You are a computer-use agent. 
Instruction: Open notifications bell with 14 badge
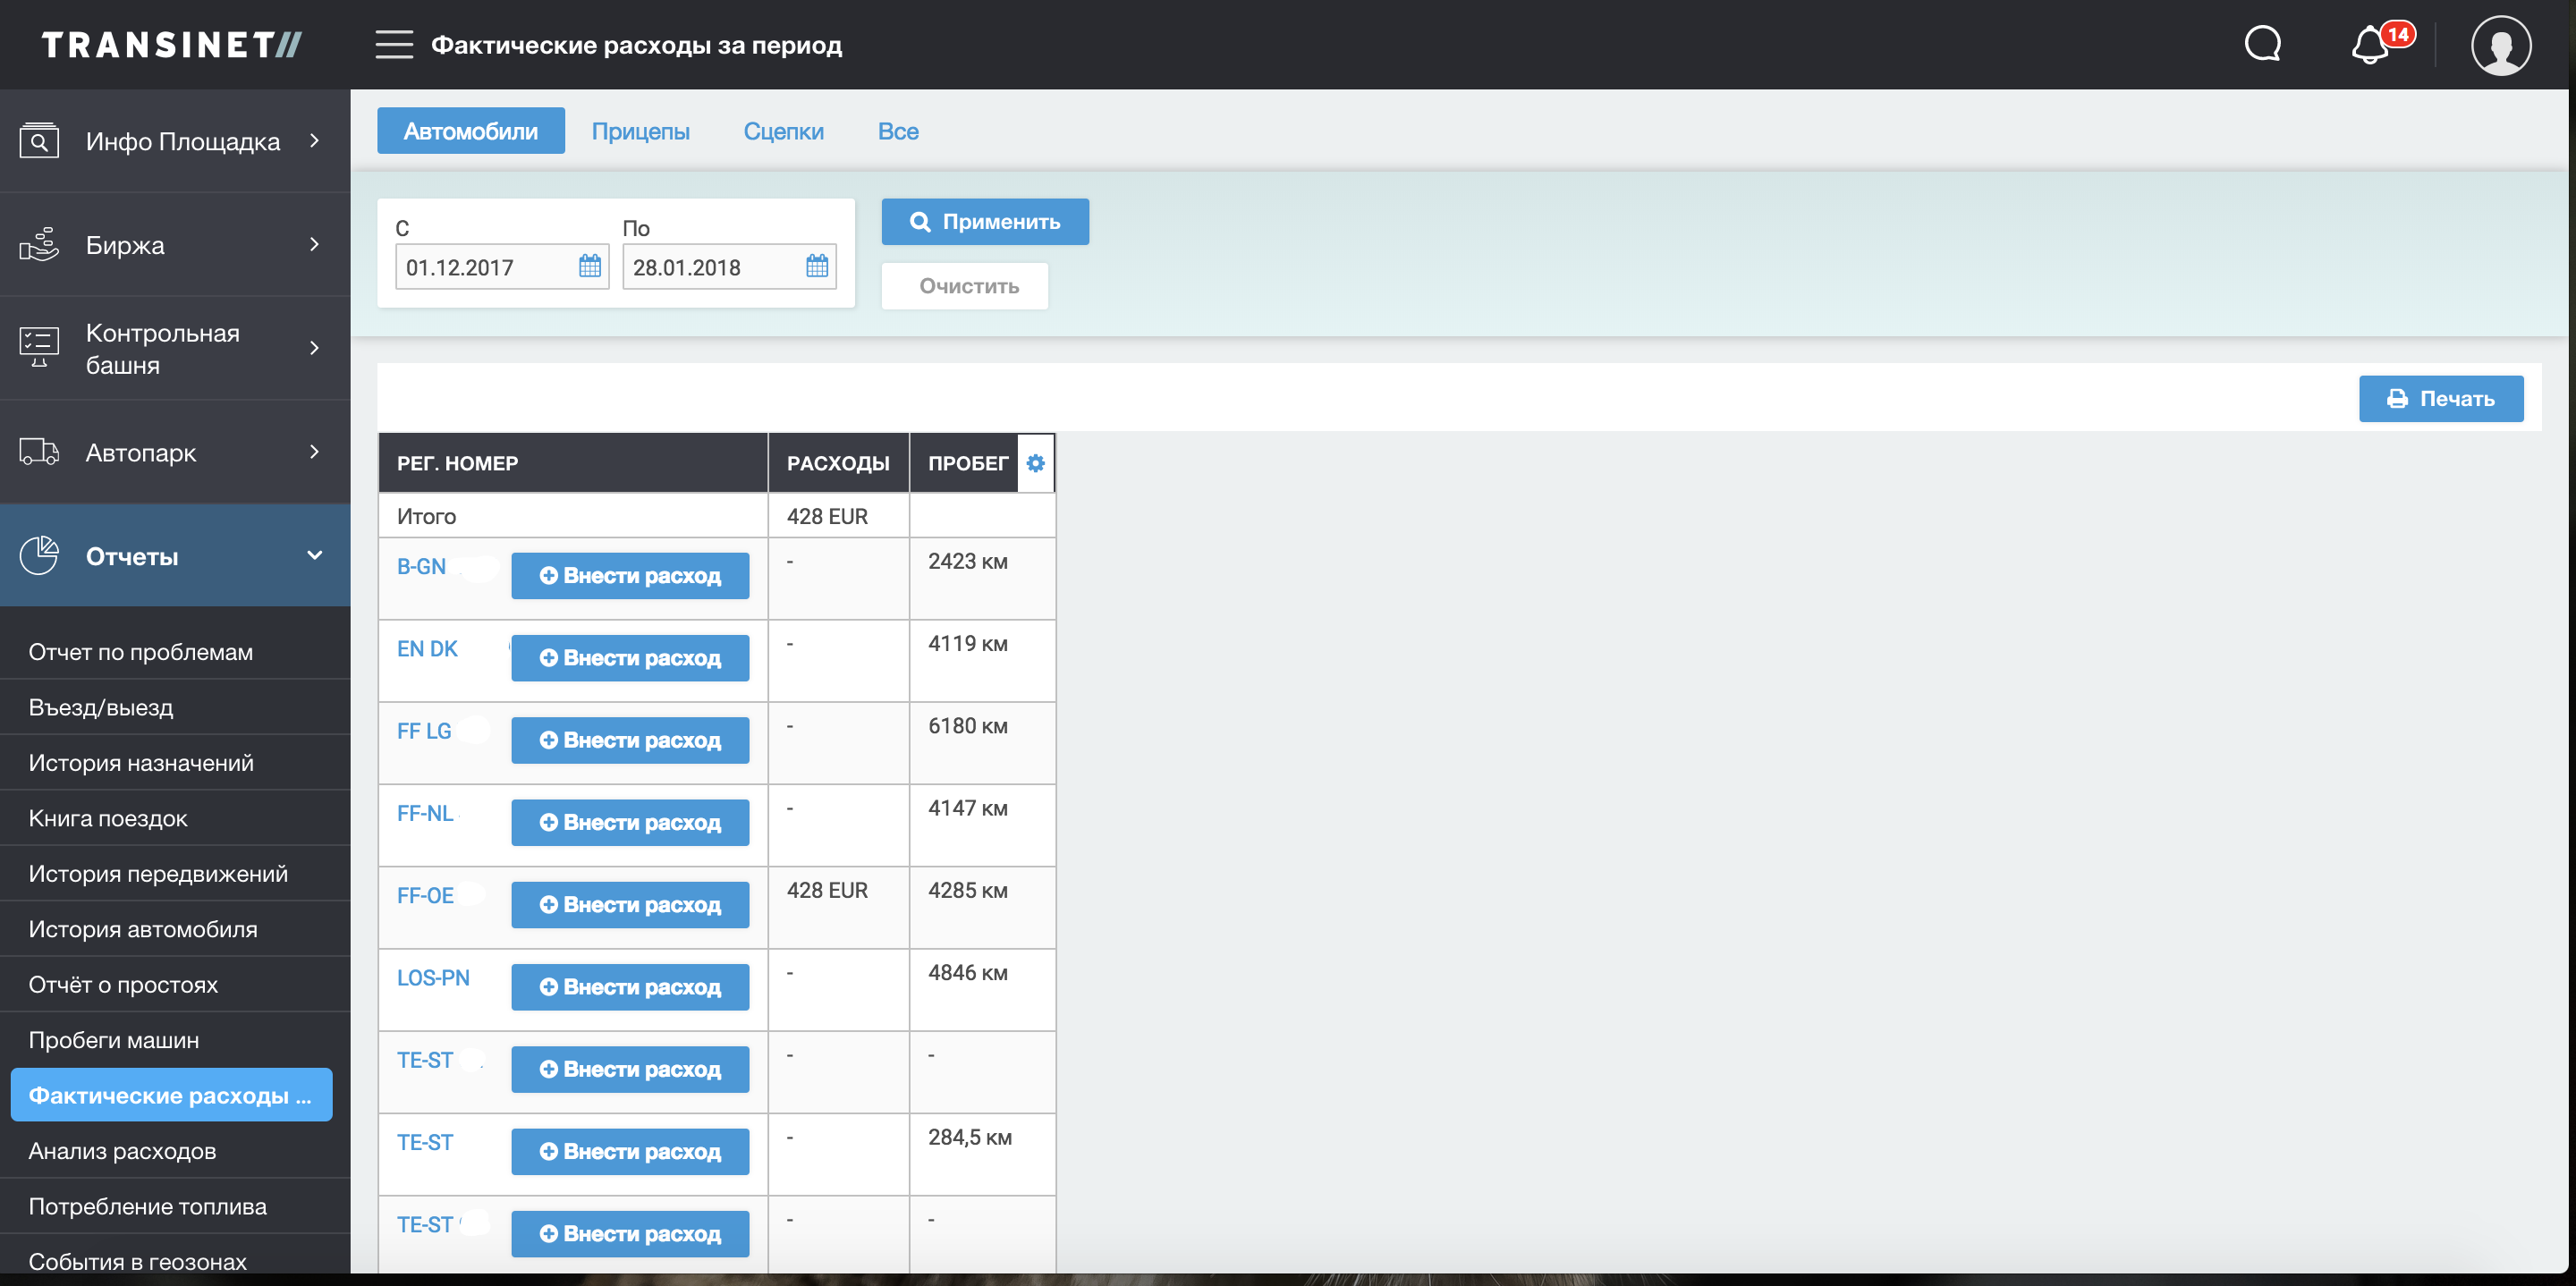(2372, 46)
